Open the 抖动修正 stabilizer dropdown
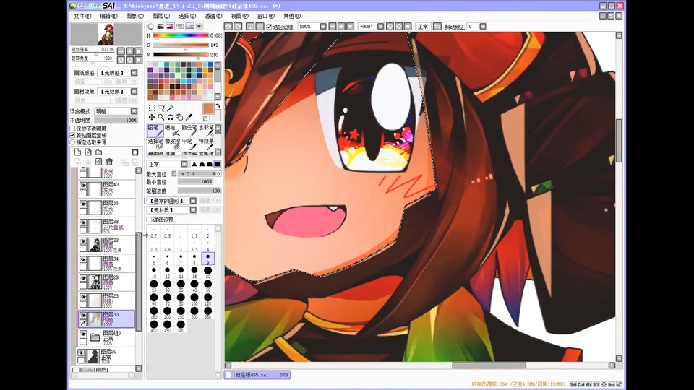Image resolution: width=694 pixels, height=390 pixels. click(483, 27)
